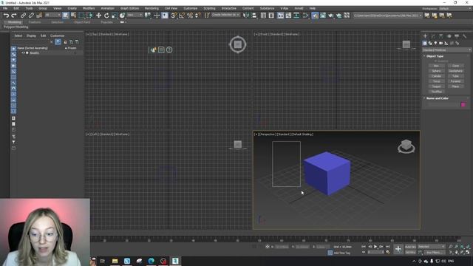Select the Cameras category icon
Screen dimensions: 473x266
pos(441,44)
